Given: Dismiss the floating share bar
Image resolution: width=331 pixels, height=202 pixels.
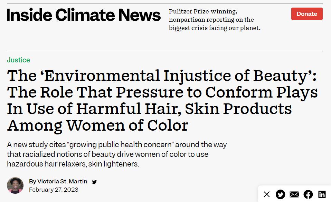Looking at the screenshot, I should [x=267, y=194].
